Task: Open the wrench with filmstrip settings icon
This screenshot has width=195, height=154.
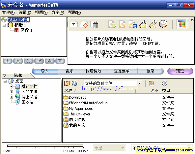Action: pos(143,24)
